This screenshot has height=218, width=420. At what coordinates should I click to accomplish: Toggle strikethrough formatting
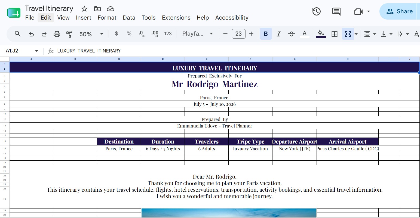point(291,34)
